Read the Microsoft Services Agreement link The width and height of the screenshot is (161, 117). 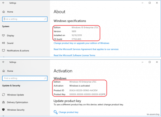(x=86, y=49)
